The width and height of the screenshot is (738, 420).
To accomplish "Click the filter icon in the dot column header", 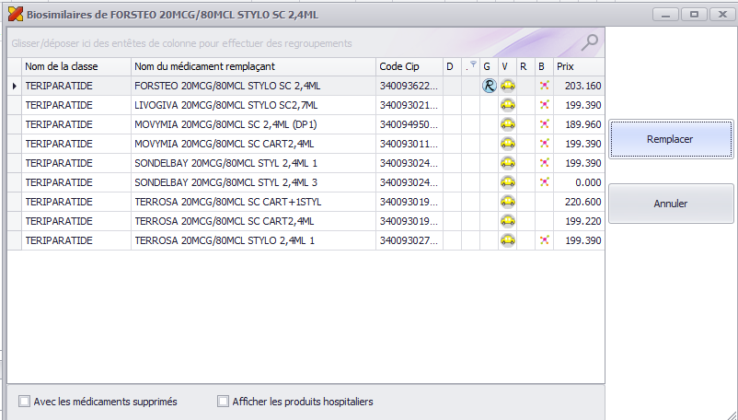I will click(474, 64).
